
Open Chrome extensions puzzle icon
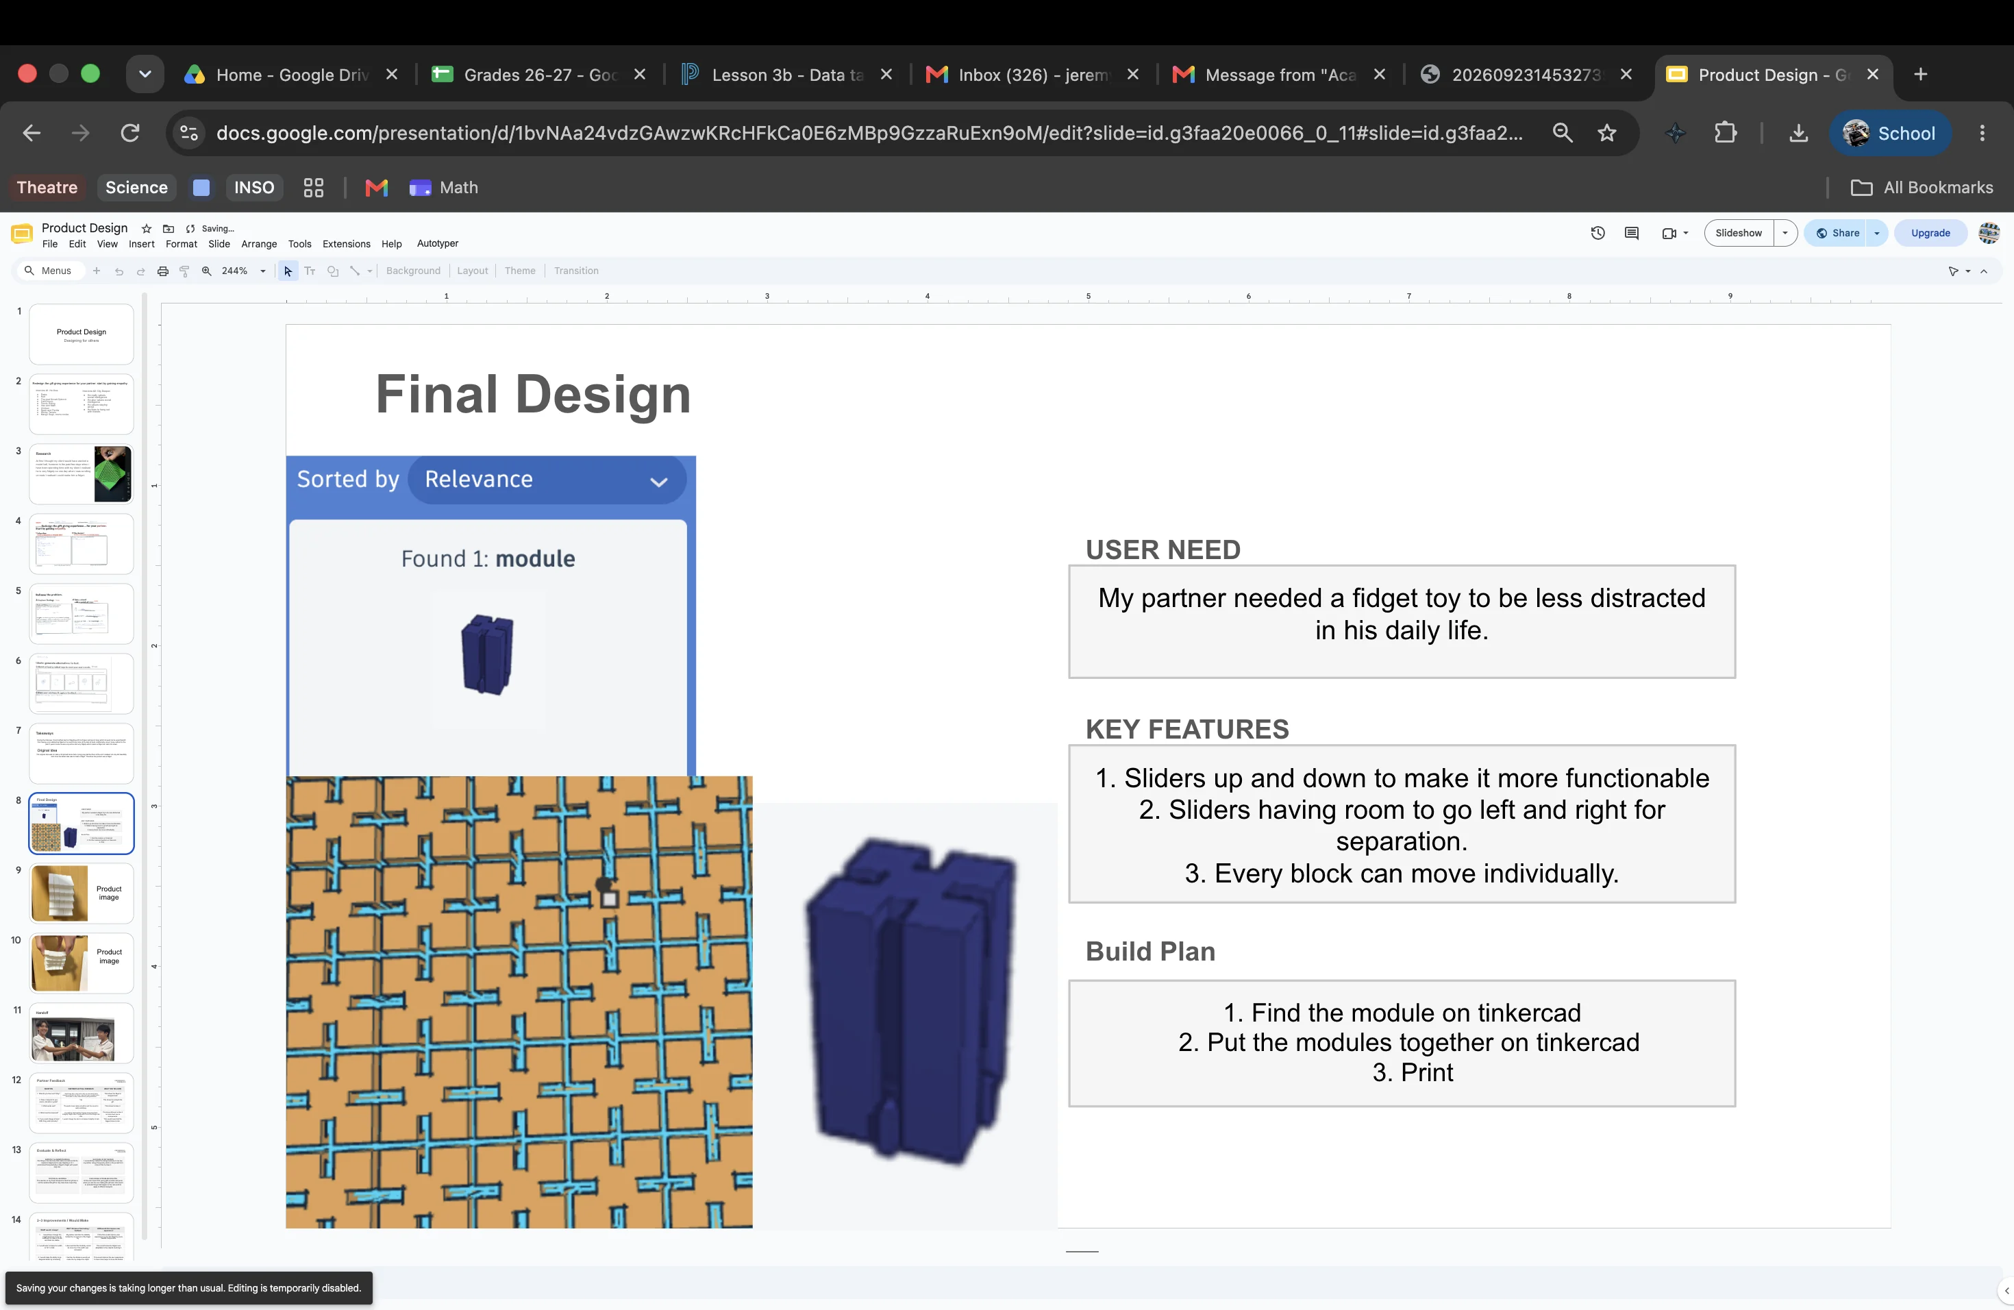coord(1726,133)
